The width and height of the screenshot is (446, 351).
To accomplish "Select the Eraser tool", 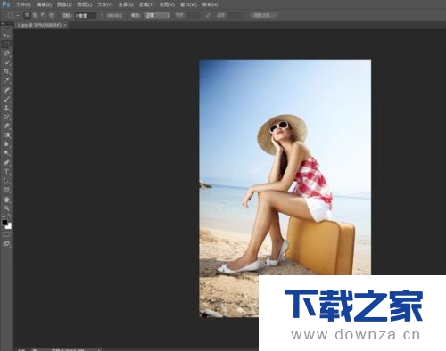I will 6,126.
